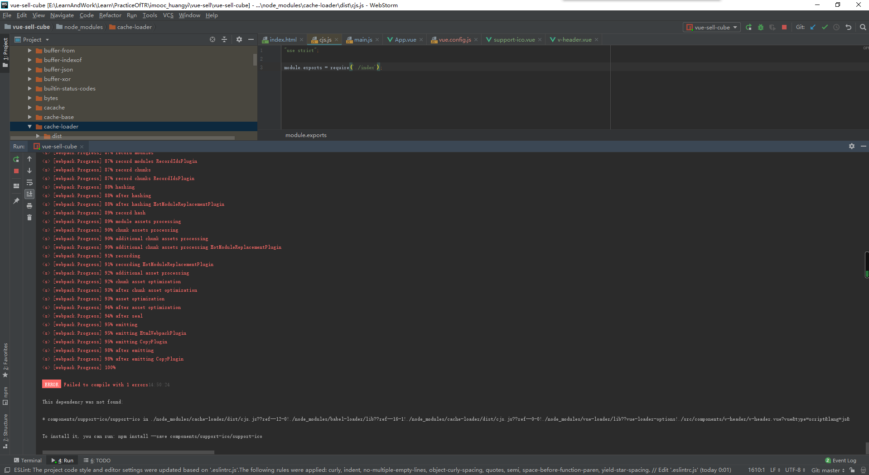
Task: Open Run panel settings gear
Action: click(851, 146)
